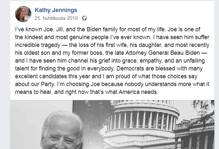Open the post timestamp 25. huhtikuuta 2019
The width and height of the screenshot is (219, 149).
click(x=57, y=18)
